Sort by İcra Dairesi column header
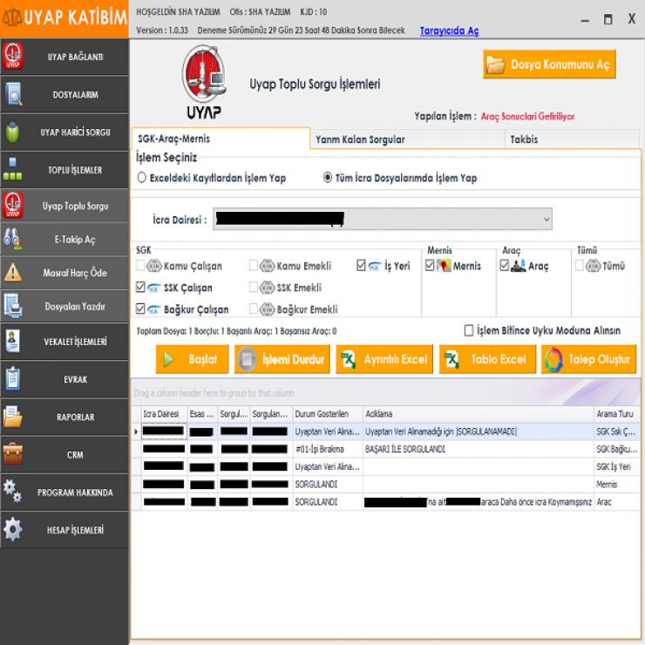The image size is (645, 645). [164, 414]
